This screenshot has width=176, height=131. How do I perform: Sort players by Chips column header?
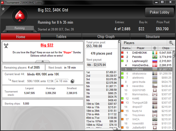(166, 48)
